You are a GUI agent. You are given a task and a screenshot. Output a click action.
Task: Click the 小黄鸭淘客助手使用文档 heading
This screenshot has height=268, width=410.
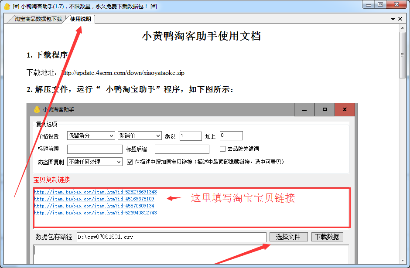[202, 36]
